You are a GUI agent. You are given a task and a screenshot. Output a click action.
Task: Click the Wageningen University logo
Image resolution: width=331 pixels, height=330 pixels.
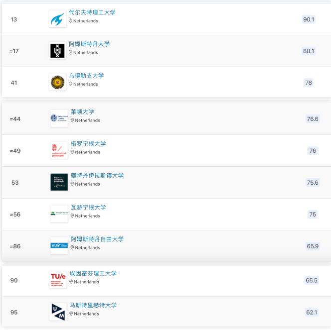click(59, 214)
